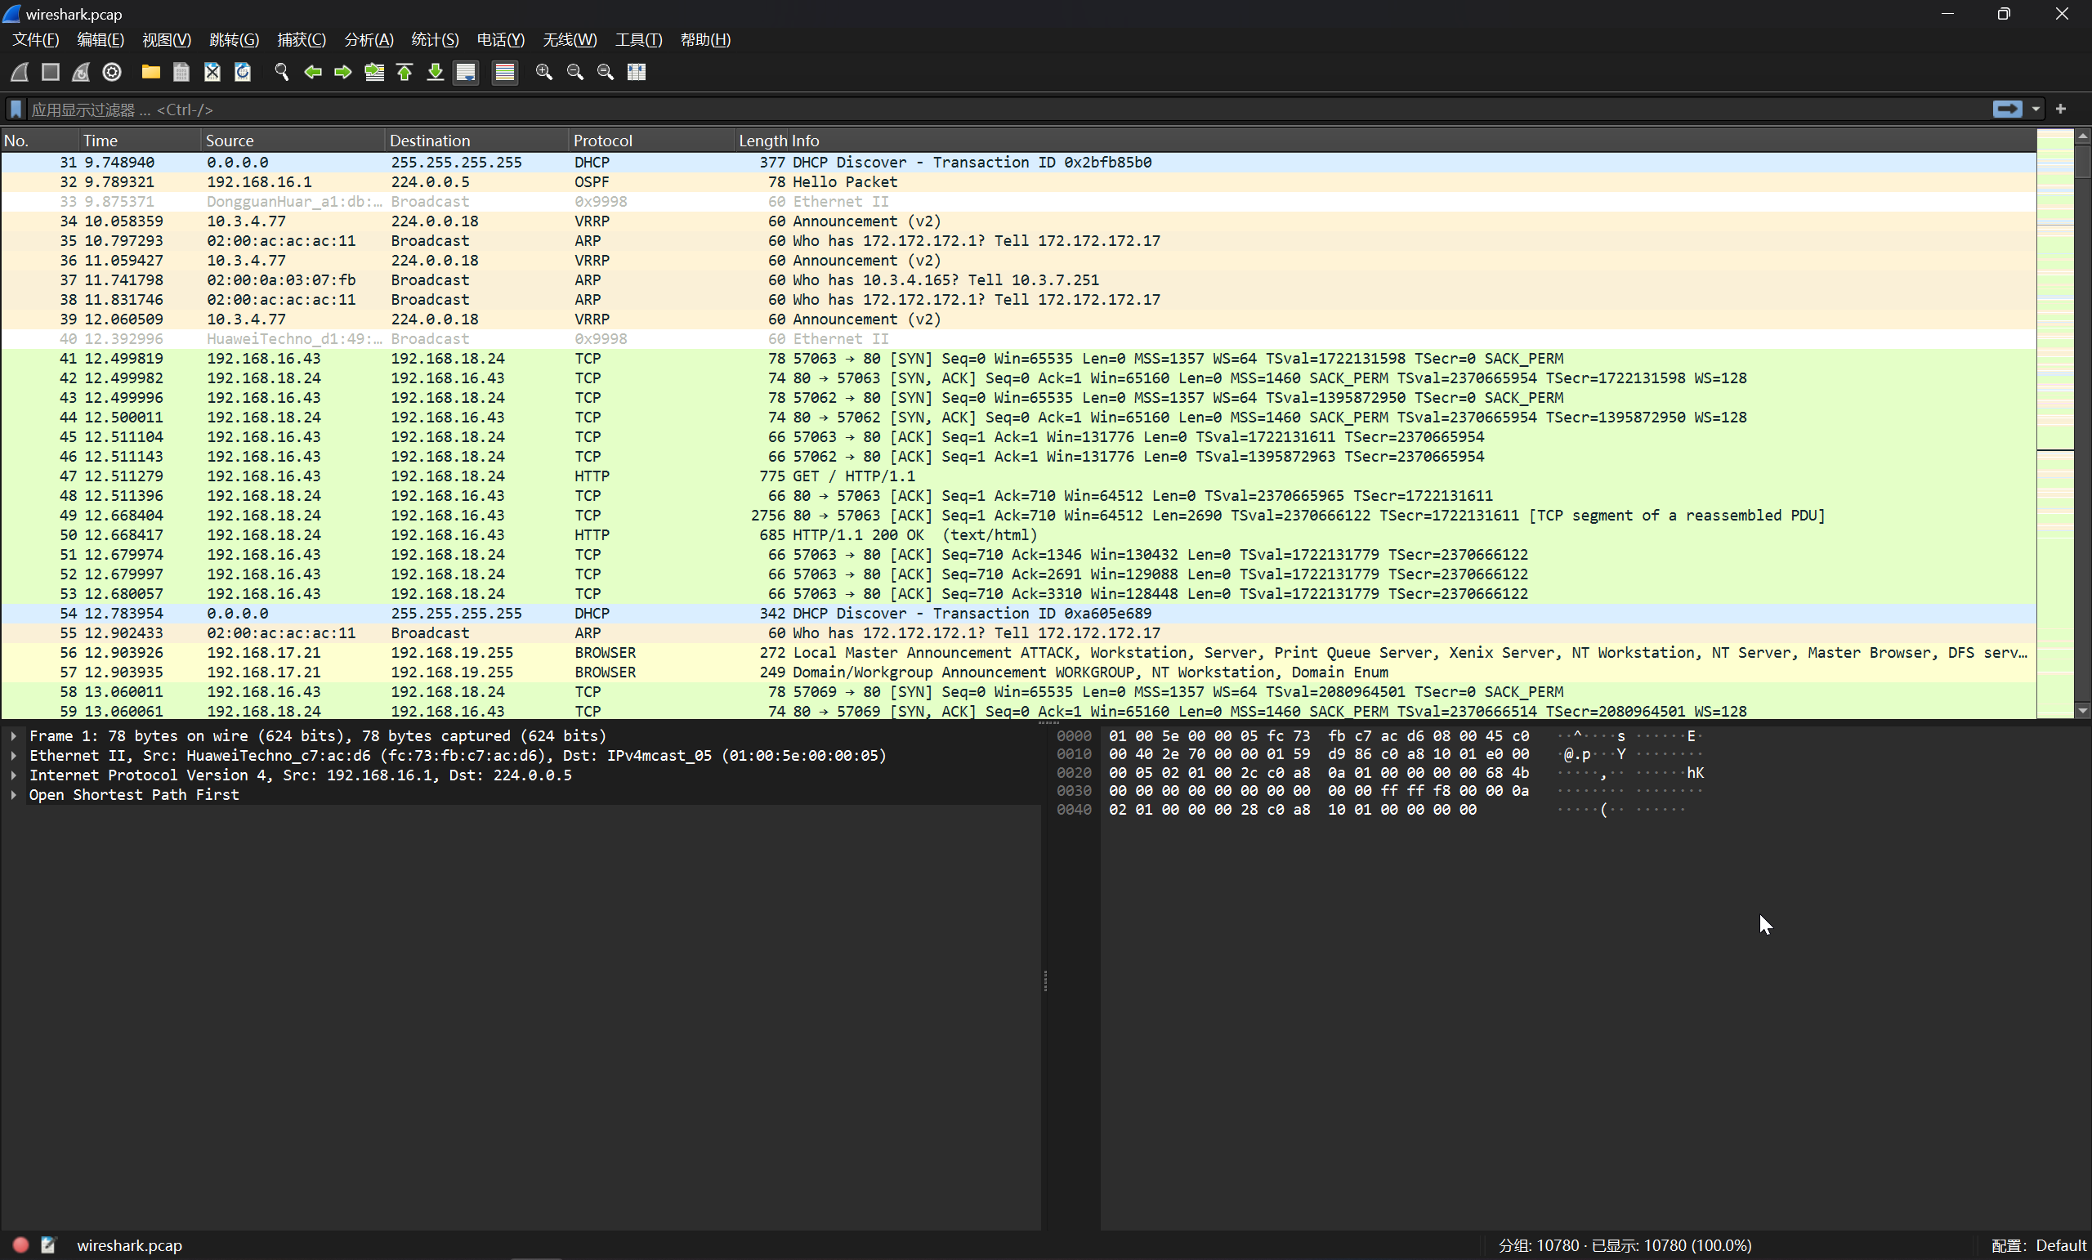The width and height of the screenshot is (2092, 1260).
Task: Add a display filter button with plus
Action: 2061,109
